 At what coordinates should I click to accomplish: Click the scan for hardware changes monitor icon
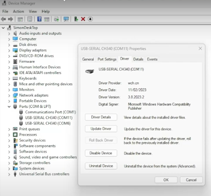(66, 19)
